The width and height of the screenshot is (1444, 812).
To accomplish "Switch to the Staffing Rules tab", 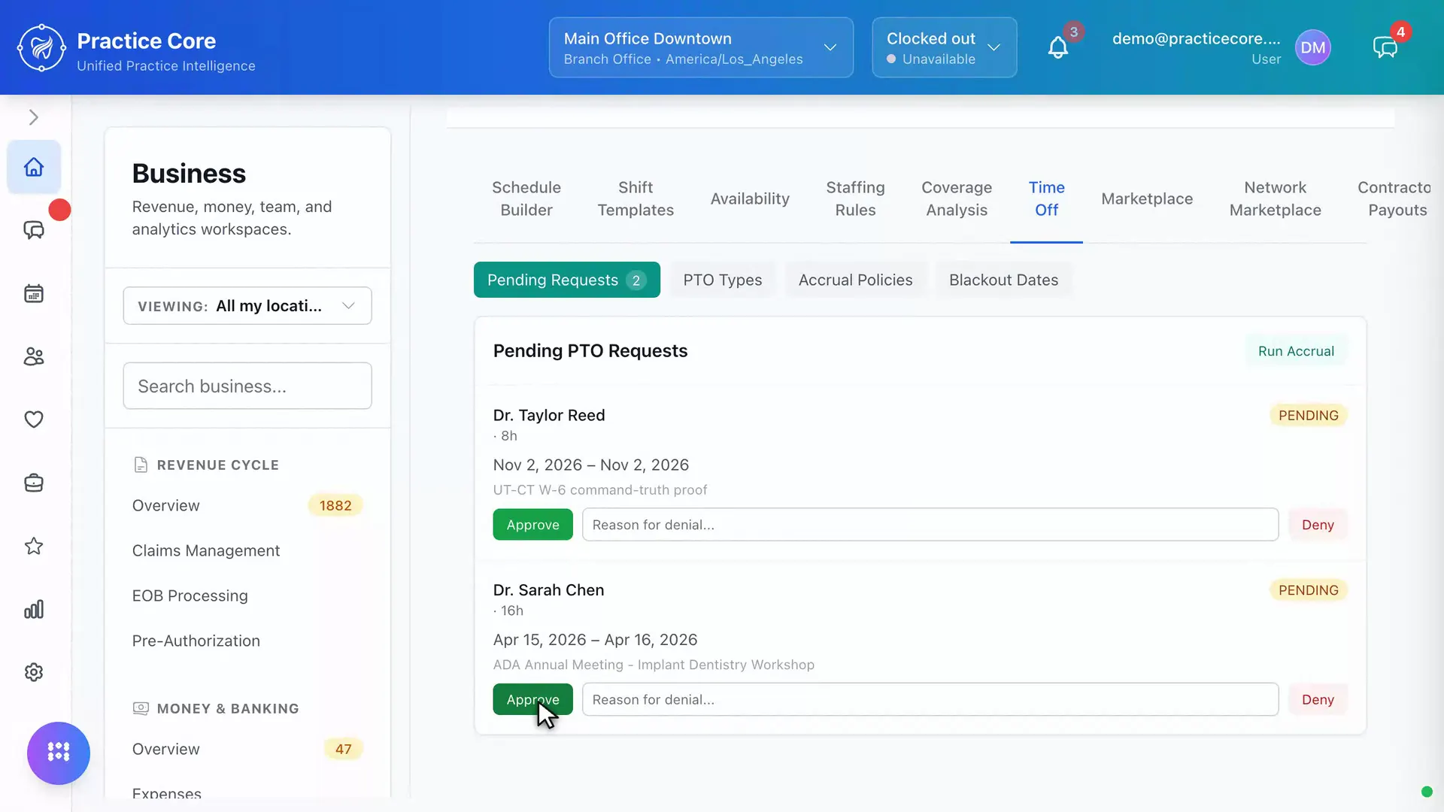I will (855, 198).
